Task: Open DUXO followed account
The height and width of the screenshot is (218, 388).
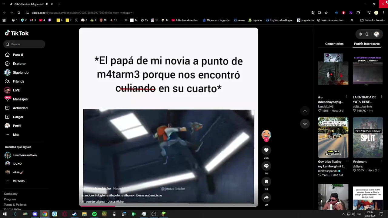Action: [x=17, y=164]
